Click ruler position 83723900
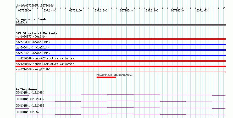The height and width of the screenshot is (118, 233). (24, 10)
